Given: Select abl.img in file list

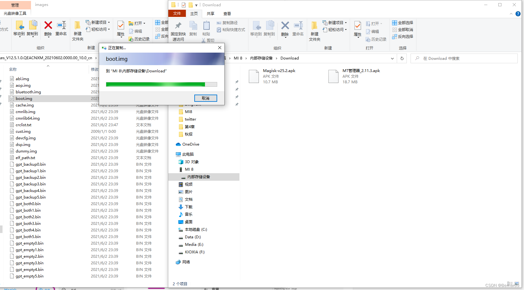Looking at the screenshot, I should [x=22, y=79].
